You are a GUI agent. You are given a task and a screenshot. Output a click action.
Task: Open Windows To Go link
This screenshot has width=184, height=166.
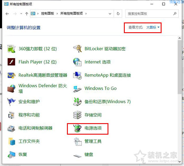click(x=101, y=88)
